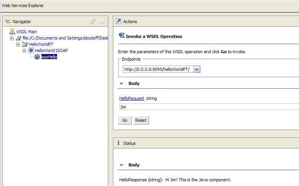Click the Navigator panel tree icon
This screenshot has height=186, width=299.
[8, 22]
